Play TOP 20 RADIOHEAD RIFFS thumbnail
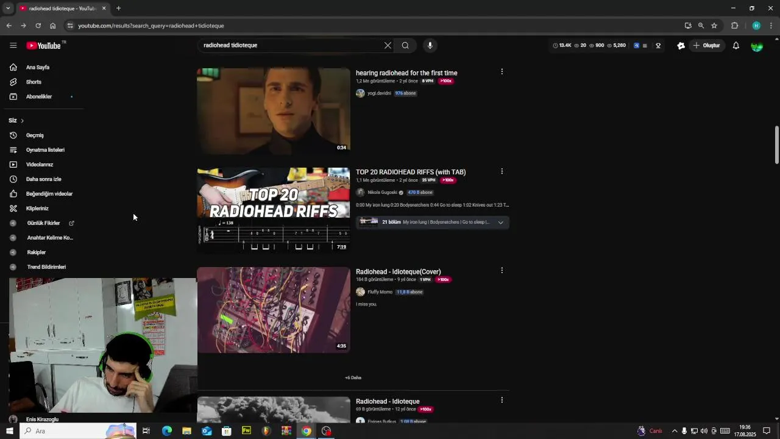 274,210
